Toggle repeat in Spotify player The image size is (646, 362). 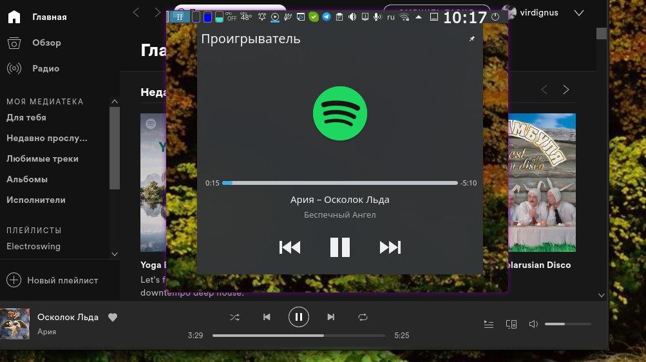[363, 317]
